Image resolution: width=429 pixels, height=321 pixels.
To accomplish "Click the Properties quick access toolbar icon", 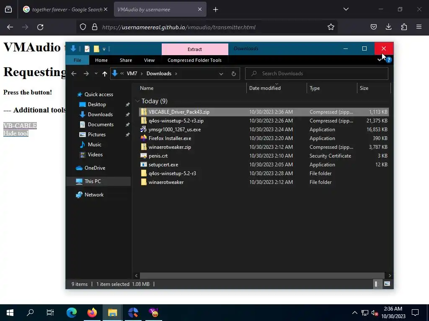I will [87, 49].
